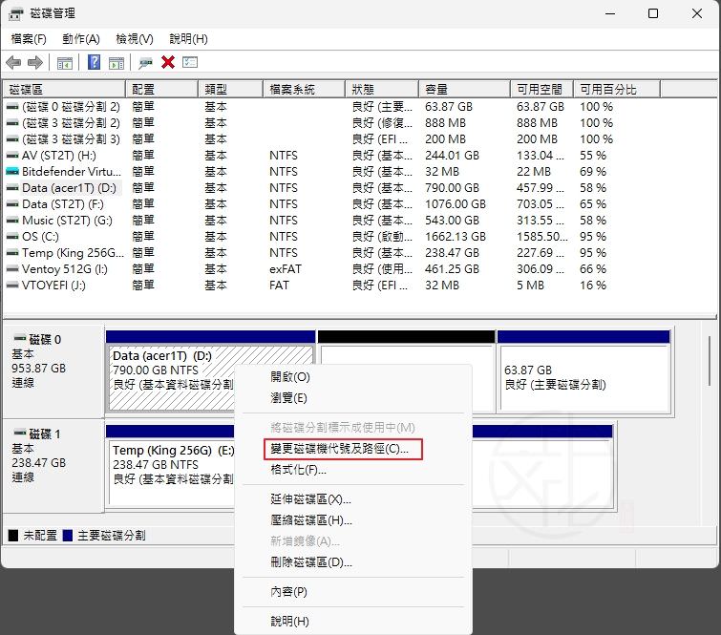This screenshot has width=721, height=635.
Task: Select 刪除磁碟區(D)... in context menu
Action: pyautogui.click(x=311, y=562)
